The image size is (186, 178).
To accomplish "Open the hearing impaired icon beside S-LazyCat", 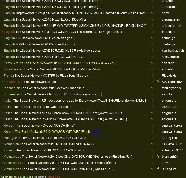I will 158,169.
